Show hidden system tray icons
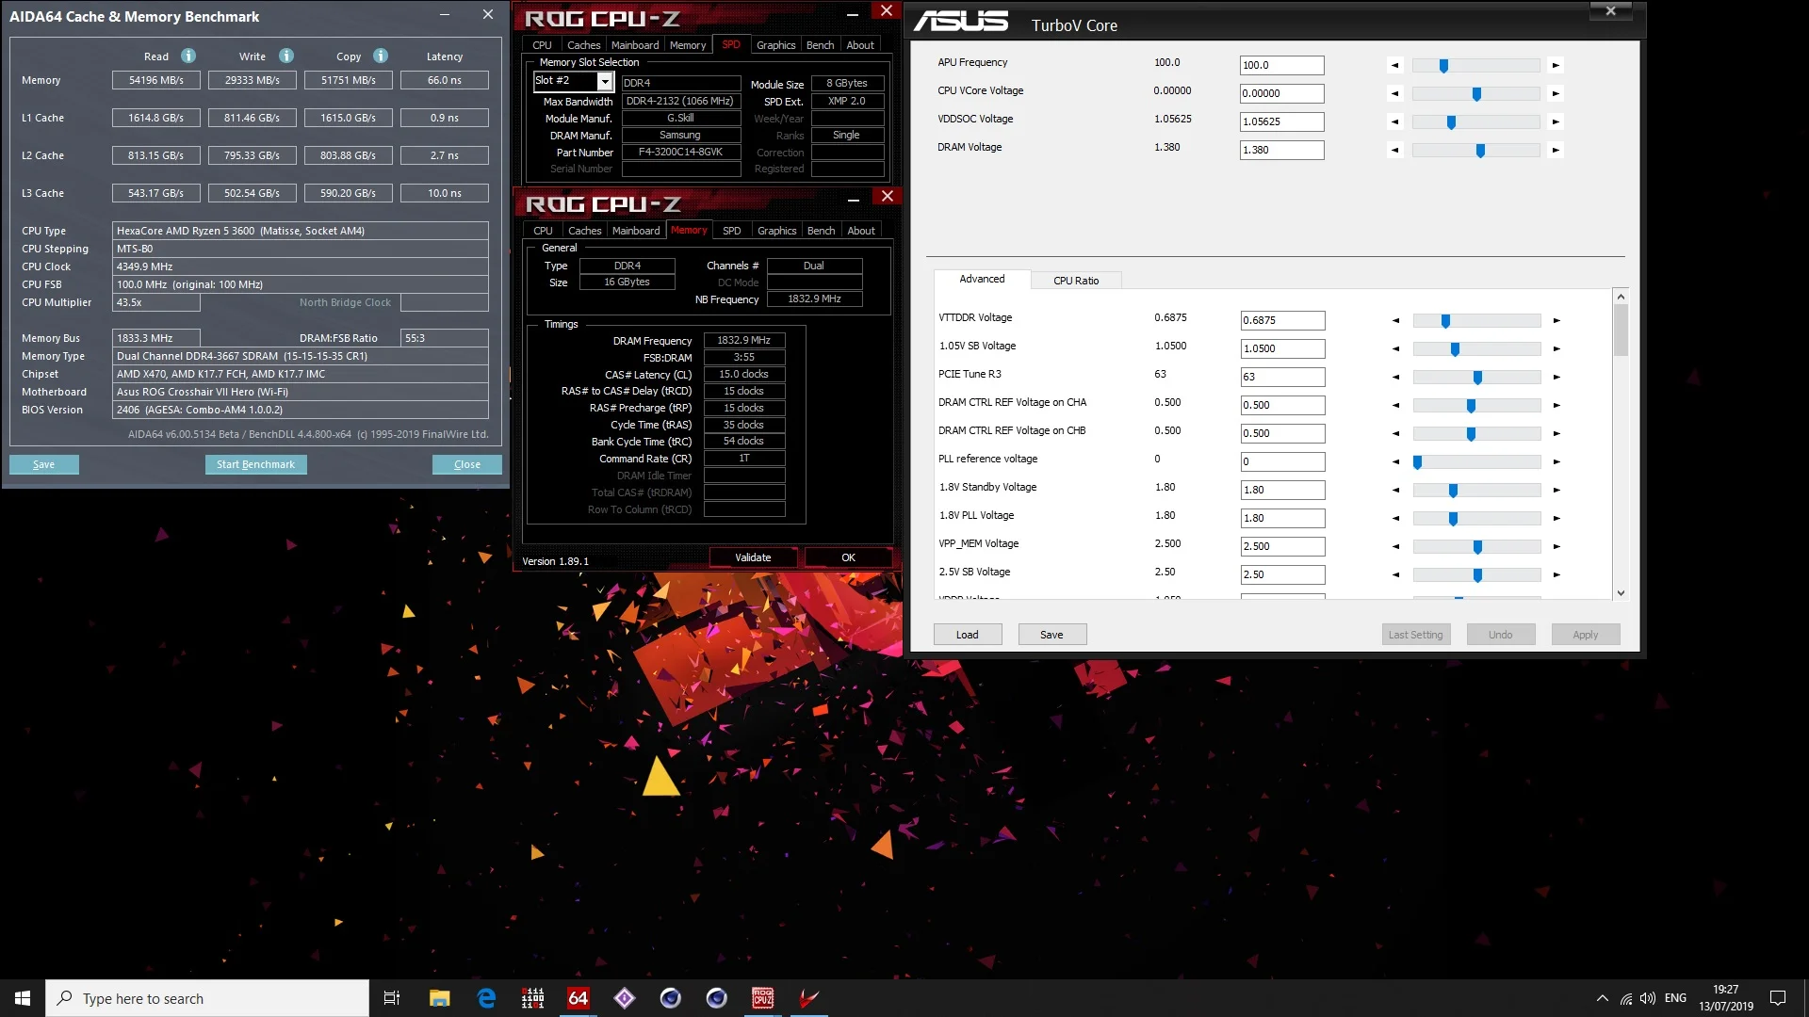Image resolution: width=1809 pixels, height=1017 pixels. coord(1602,998)
